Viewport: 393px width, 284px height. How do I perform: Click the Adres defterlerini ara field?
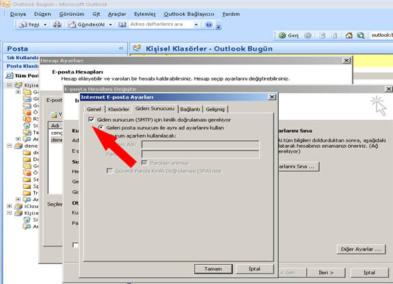tap(161, 25)
